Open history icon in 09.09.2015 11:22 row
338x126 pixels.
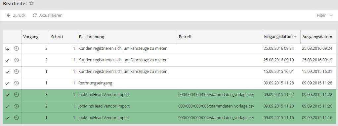tap(17, 95)
